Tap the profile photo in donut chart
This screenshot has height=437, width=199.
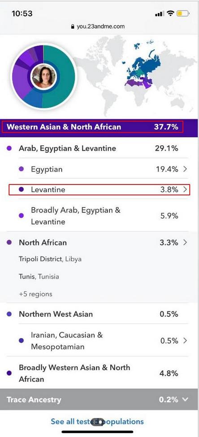(x=44, y=77)
